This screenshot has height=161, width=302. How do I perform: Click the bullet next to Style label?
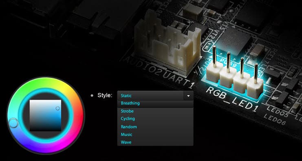click(x=92, y=95)
